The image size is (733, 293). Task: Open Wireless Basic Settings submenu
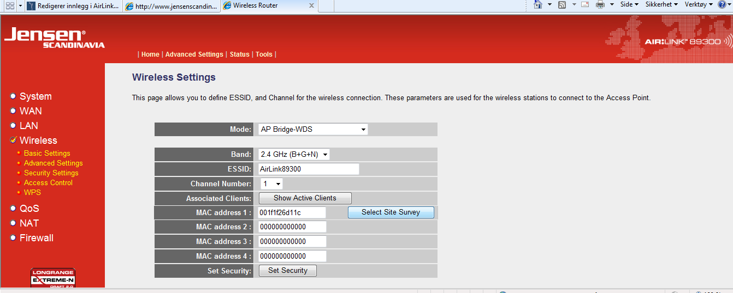[x=47, y=154]
